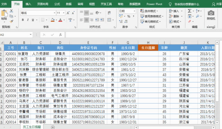This screenshot has width=222, height=129.
Task: Open the Power Pivot tab
Action: pos(154,4)
